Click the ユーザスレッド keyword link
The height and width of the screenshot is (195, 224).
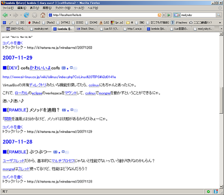tap(13, 161)
